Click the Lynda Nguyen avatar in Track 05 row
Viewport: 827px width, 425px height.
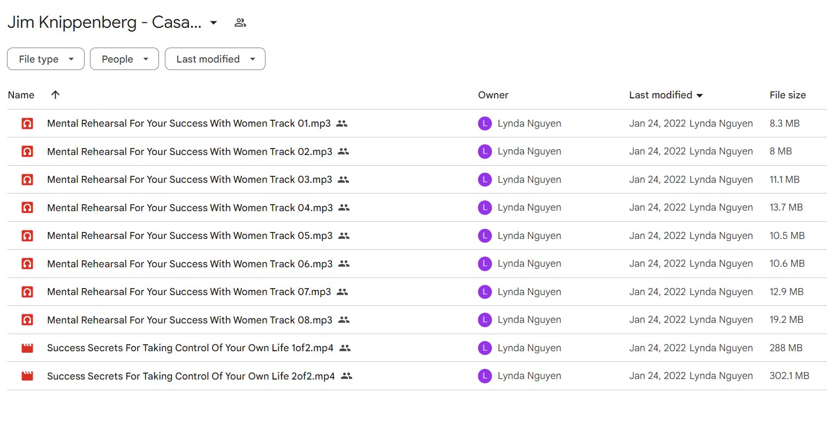tap(485, 236)
